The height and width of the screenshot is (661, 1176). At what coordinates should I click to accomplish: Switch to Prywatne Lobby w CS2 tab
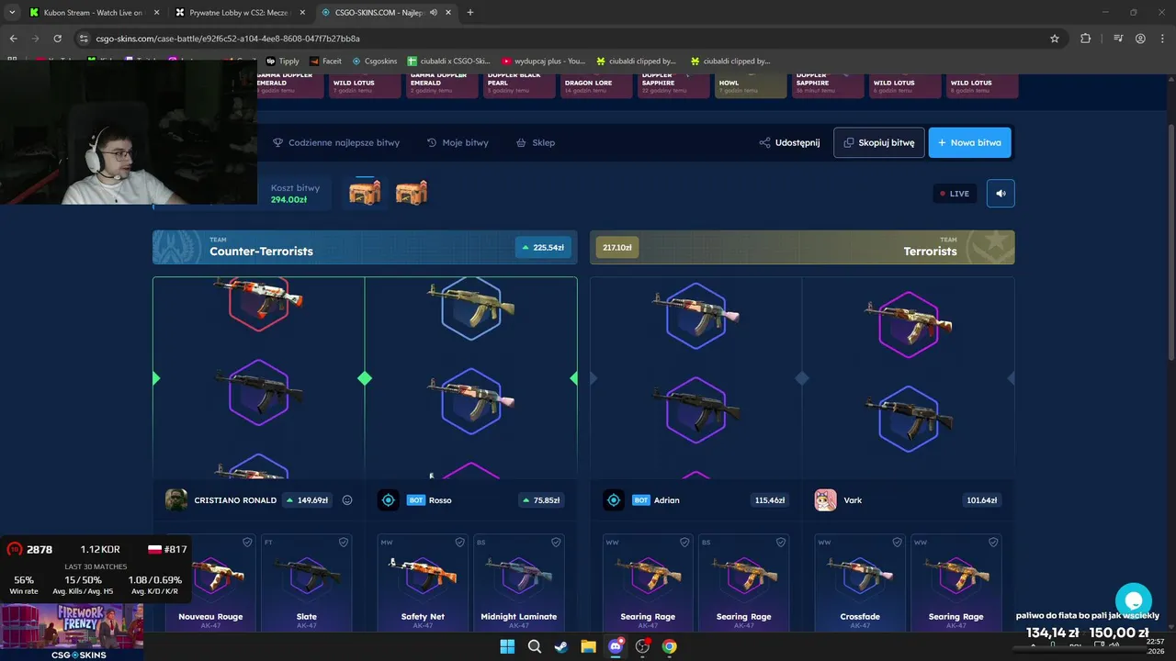(x=239, y=13)
